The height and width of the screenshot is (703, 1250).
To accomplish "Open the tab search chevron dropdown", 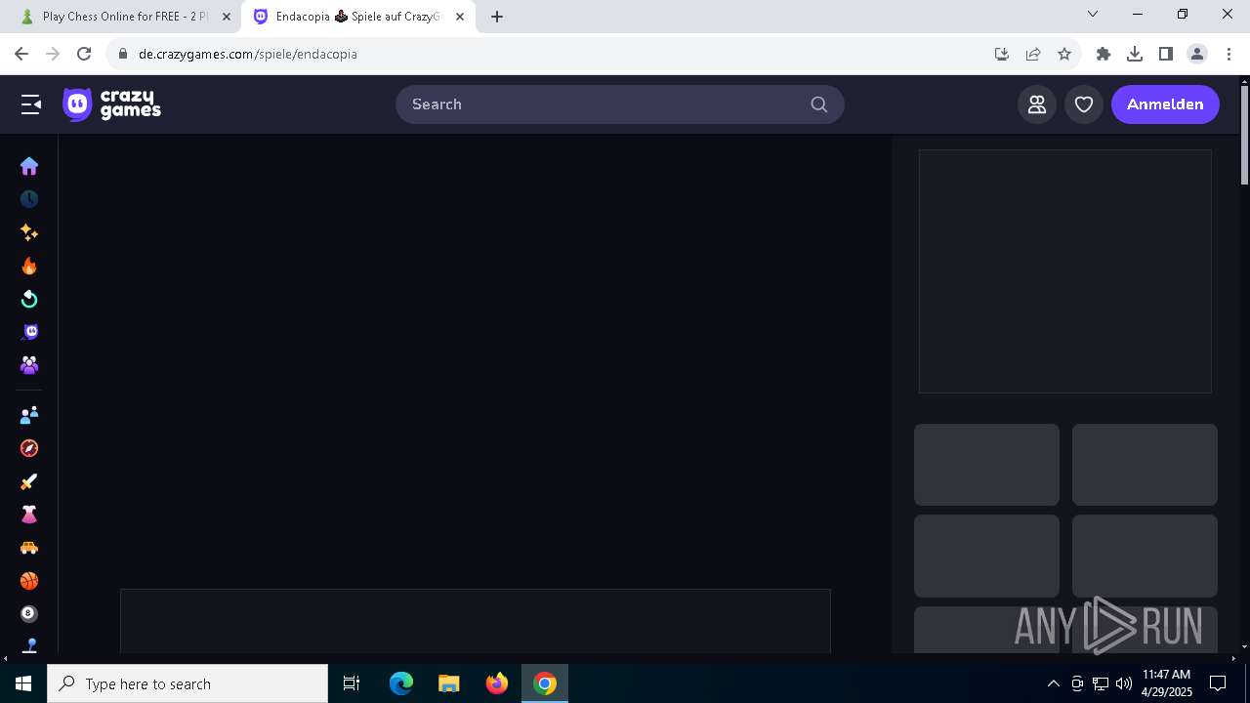I will point(1093,15).
